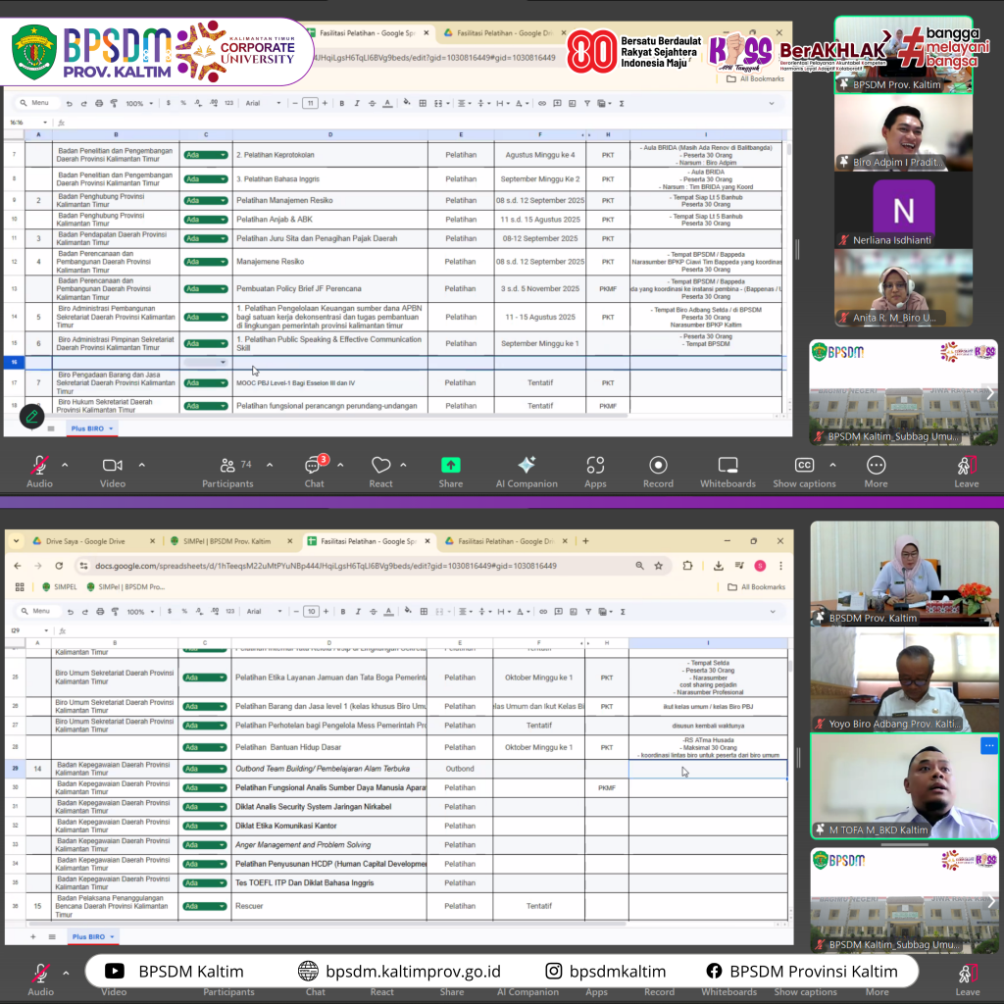
Task: Open All Bookmarks folder in lower browser
Action: pos(756,586)
